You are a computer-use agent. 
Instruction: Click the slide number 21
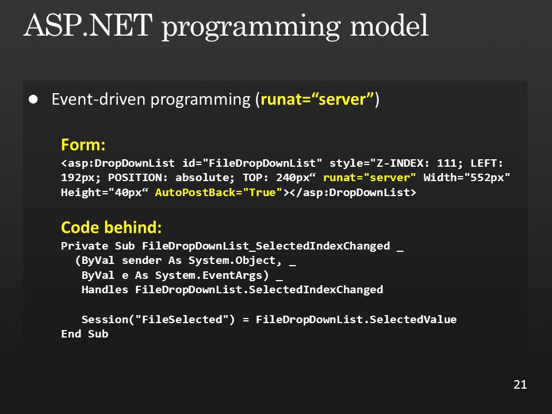[x=520, y=385]
